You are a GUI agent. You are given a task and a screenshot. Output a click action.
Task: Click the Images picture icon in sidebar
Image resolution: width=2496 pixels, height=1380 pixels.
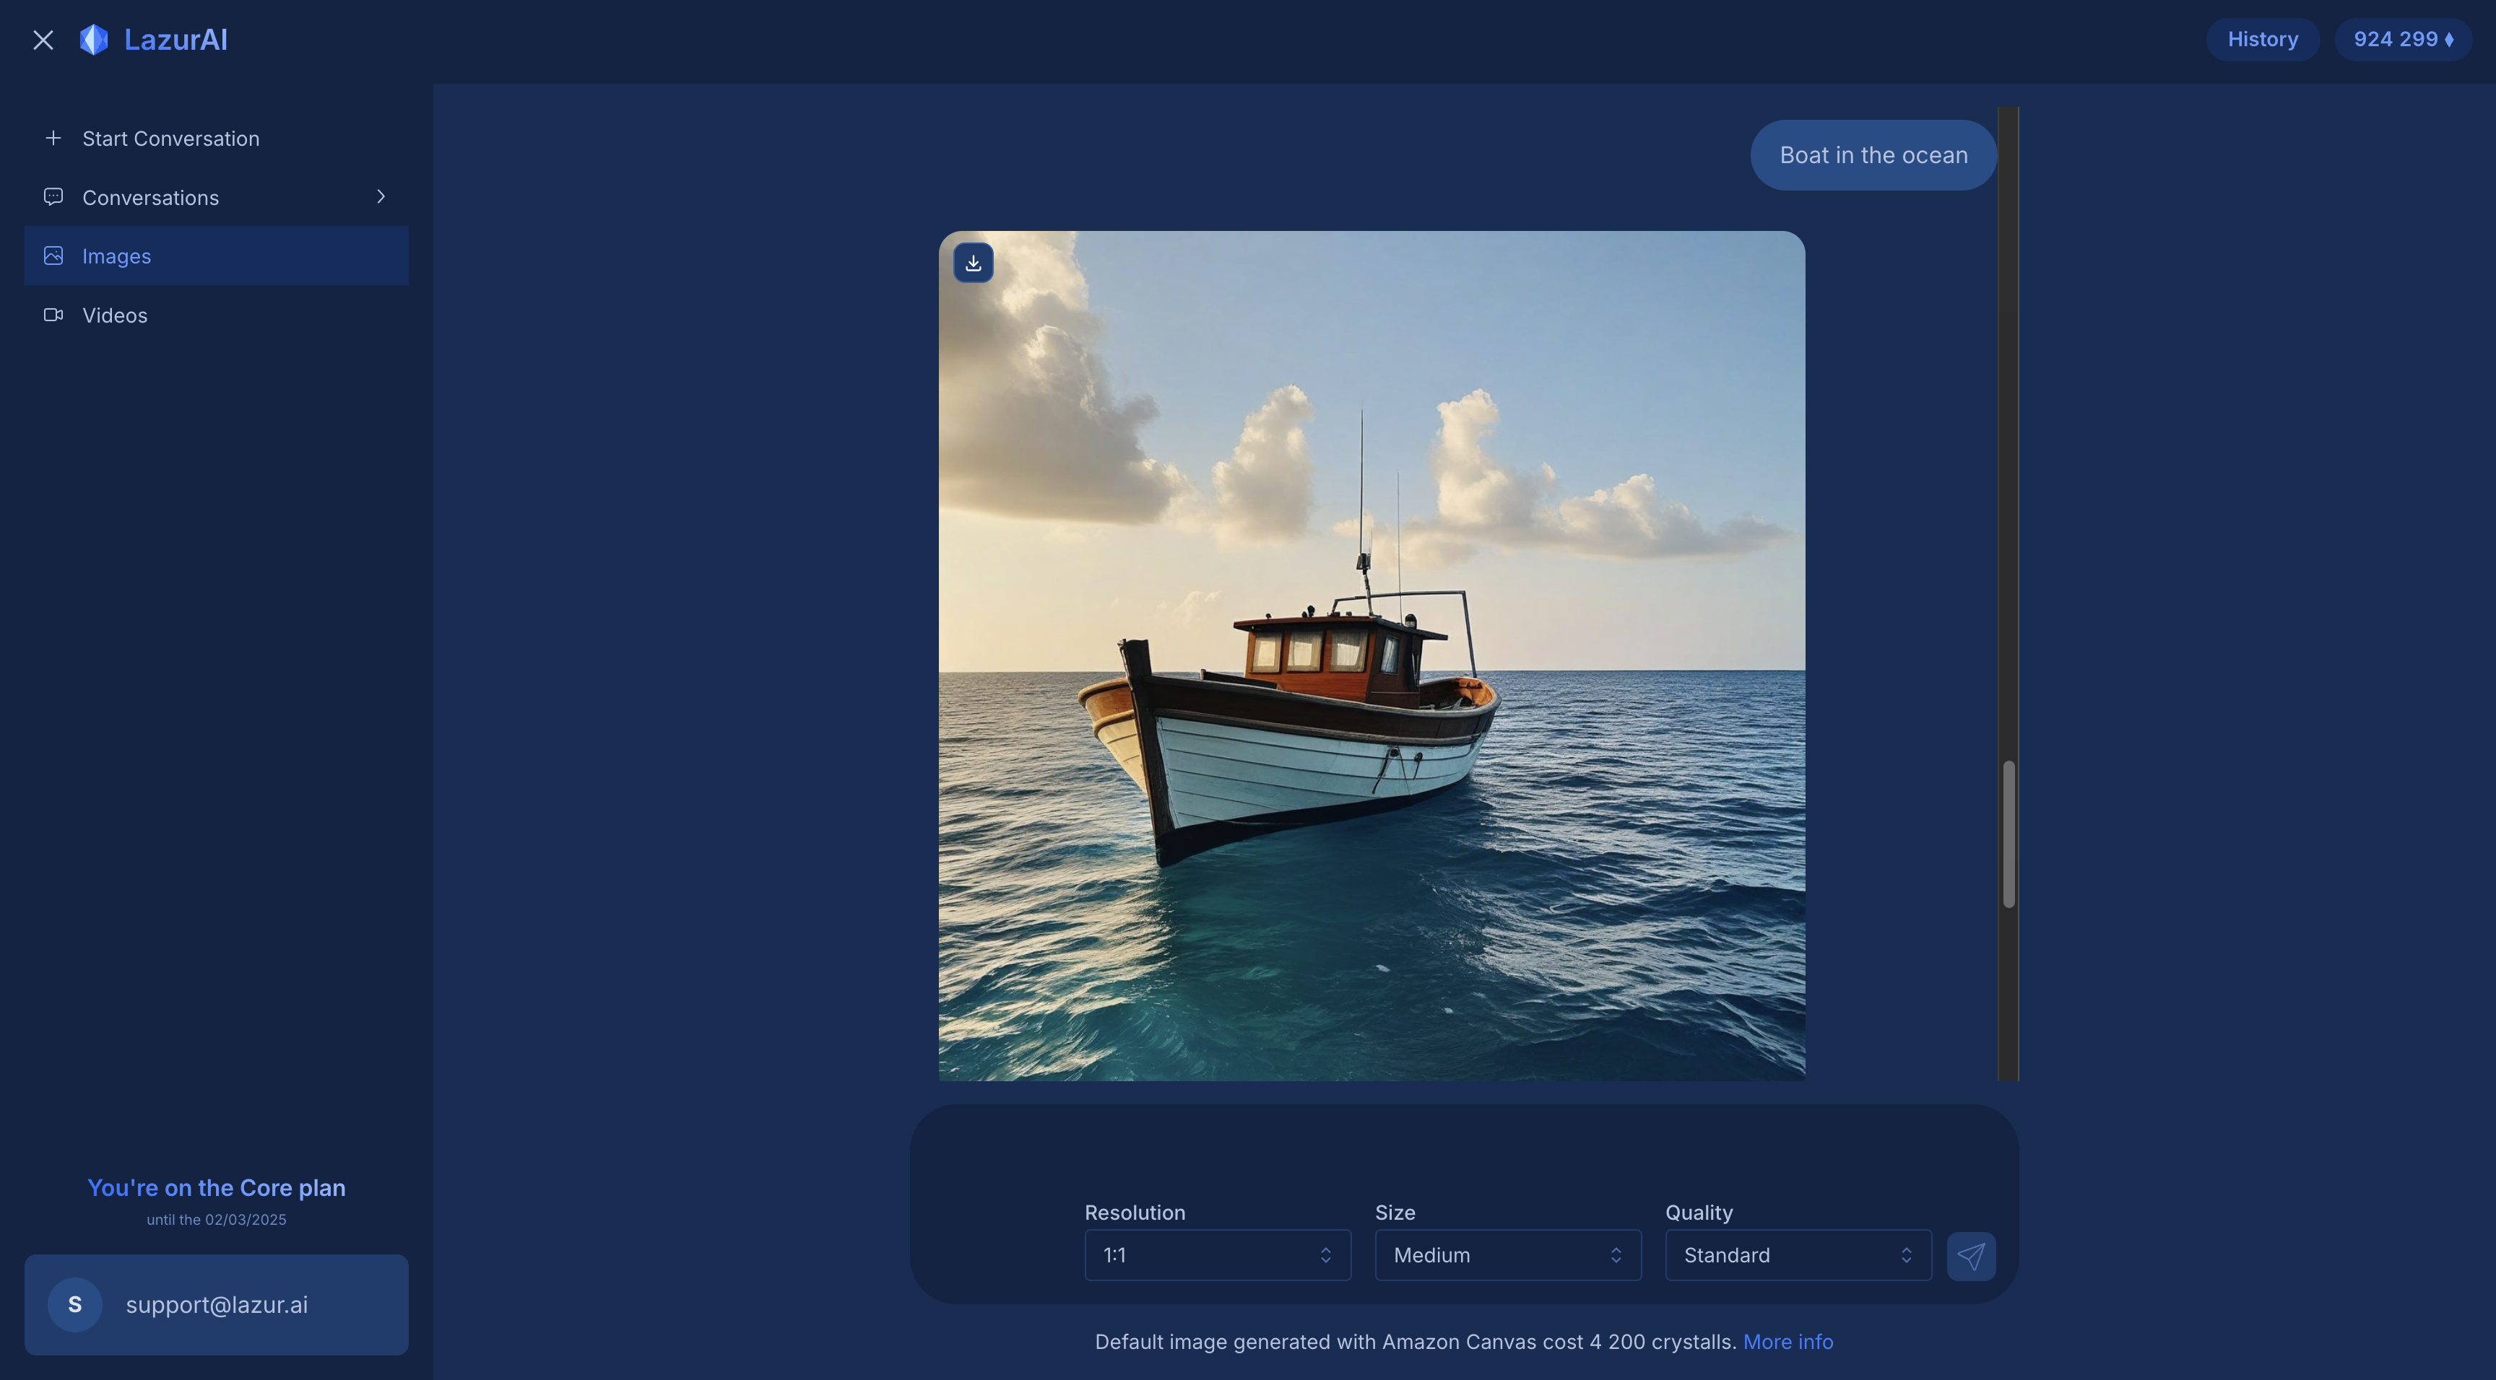(x=53, y=256)
